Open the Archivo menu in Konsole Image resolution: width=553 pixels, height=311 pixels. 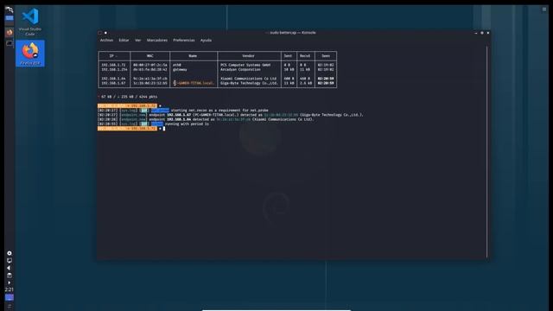tap(106, 41)
